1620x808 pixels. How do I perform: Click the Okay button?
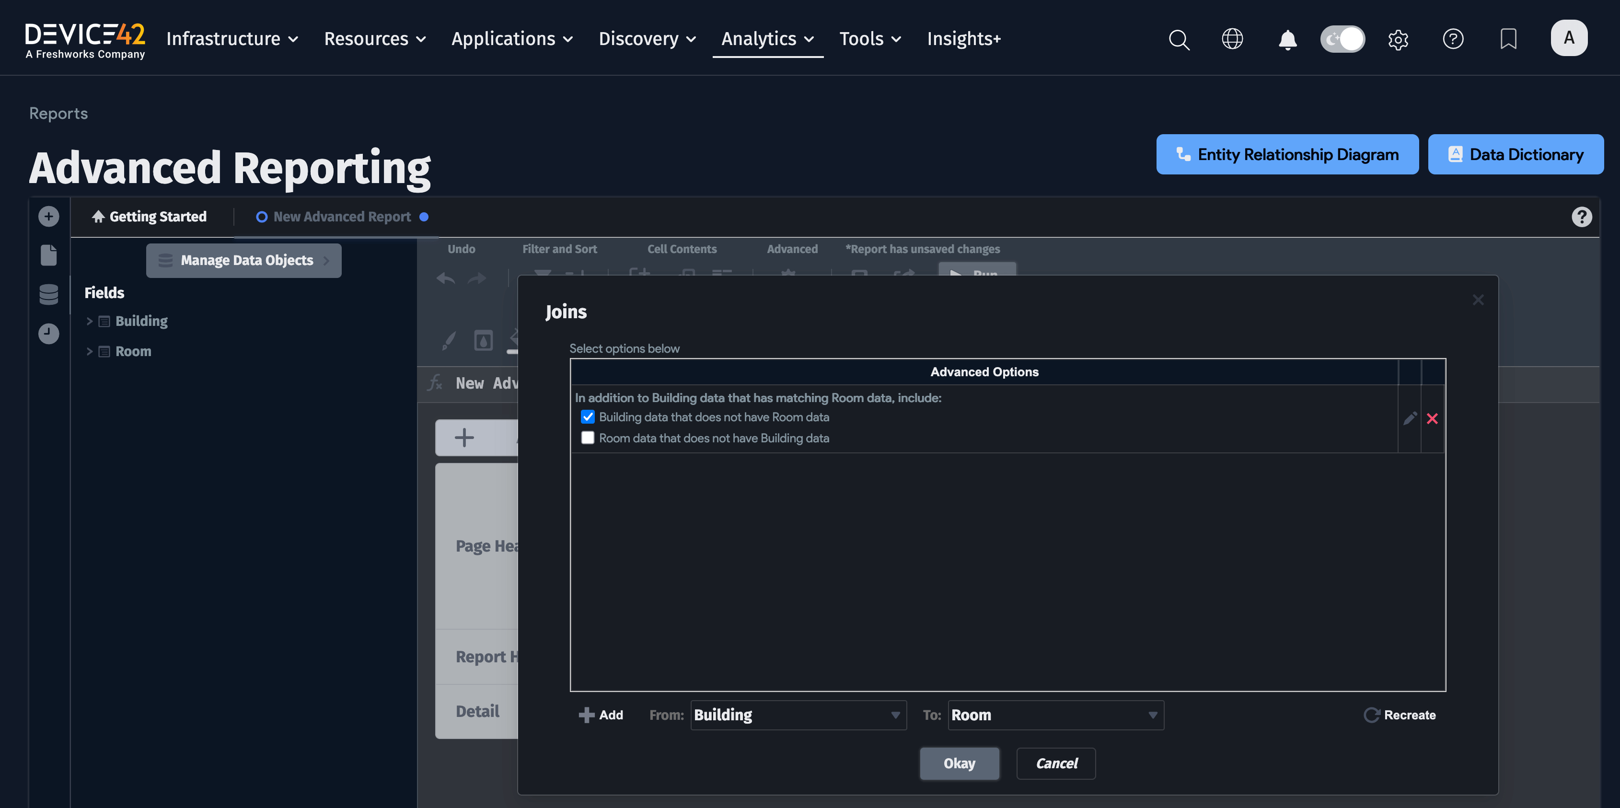tap(959, 763)
